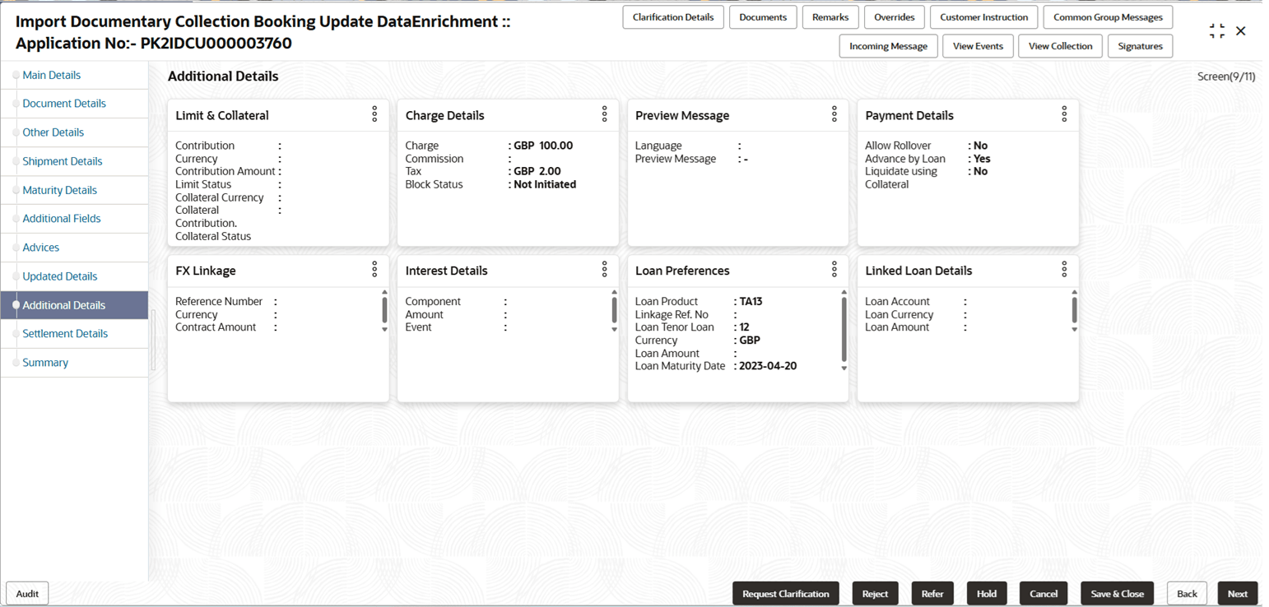Click the 'GBP 2.00' tax value
1269x607 pixels.
click(537, 171)
